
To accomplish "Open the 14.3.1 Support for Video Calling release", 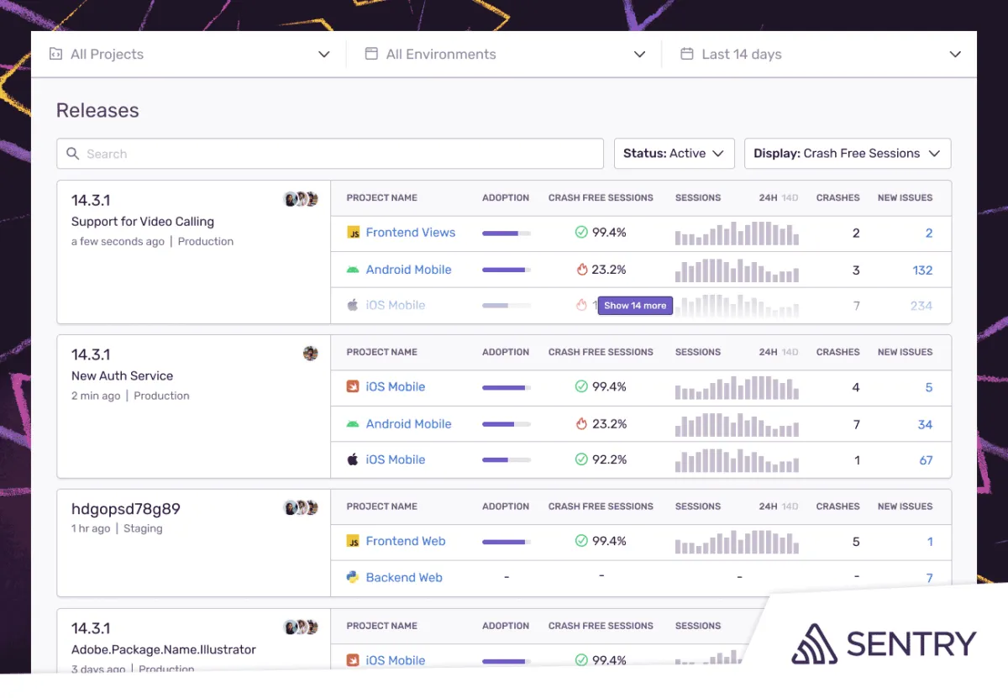I will point(91,200).
